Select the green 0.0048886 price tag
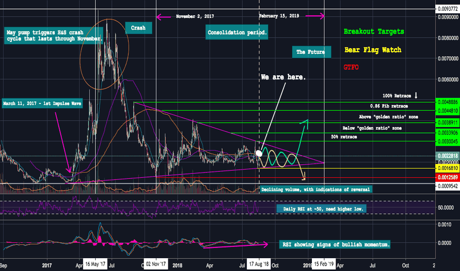Viewport: 460px width, 271px height. (448, 102)
